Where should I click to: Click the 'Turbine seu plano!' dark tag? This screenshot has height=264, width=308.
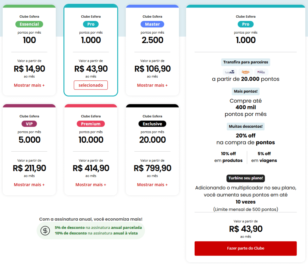click(245, 178)
